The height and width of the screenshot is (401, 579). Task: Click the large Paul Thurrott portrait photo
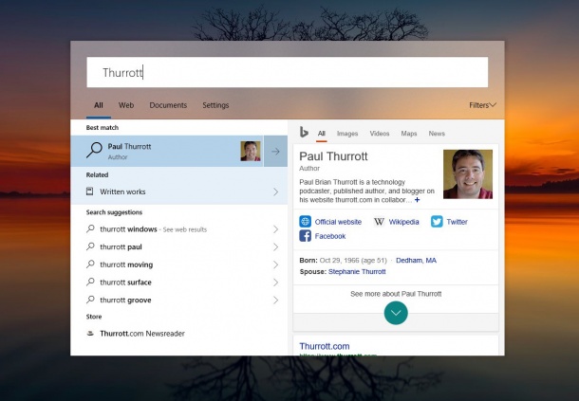[468, 174]
